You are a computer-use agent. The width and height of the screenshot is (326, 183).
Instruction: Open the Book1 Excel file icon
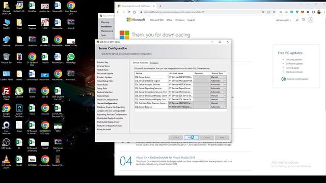(19, 161)
